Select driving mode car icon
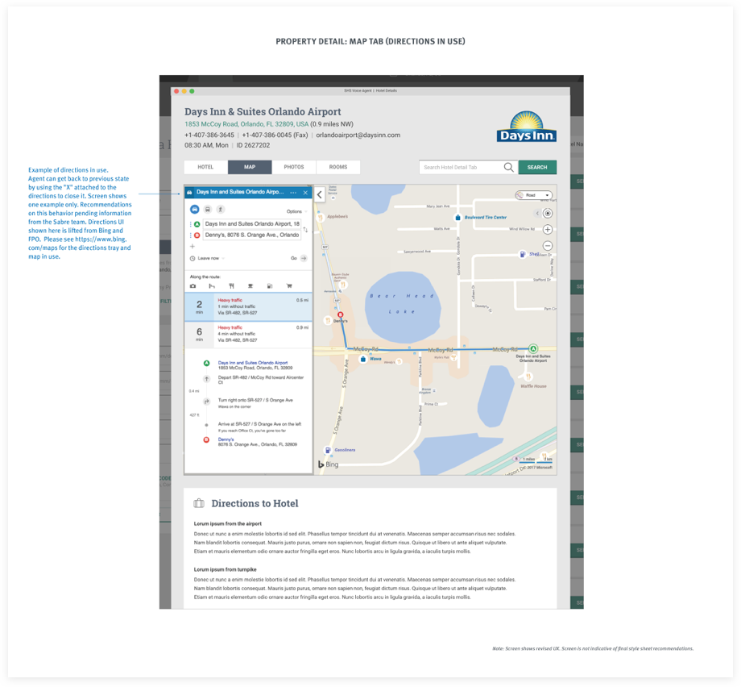 coord(194,209)
